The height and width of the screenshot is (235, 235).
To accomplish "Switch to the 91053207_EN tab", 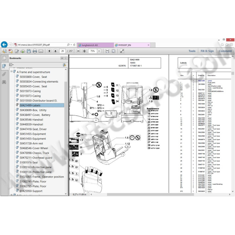I will click(x=132, y=45).
